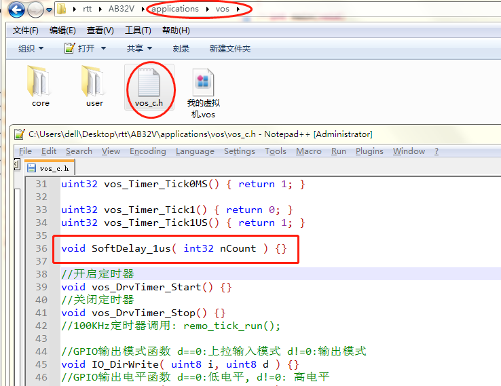The image size is (501, 386).
Task: Select the user folder
Action: [x=94, y=86]
